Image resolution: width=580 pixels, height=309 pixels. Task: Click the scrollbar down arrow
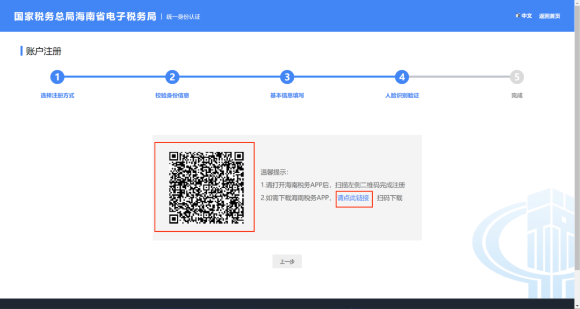pos(577,306)
